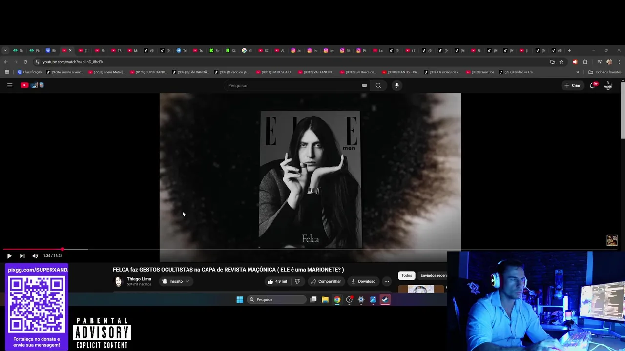
Task: Open the on-screen keyboard in search box
Action: pos(364,85)
